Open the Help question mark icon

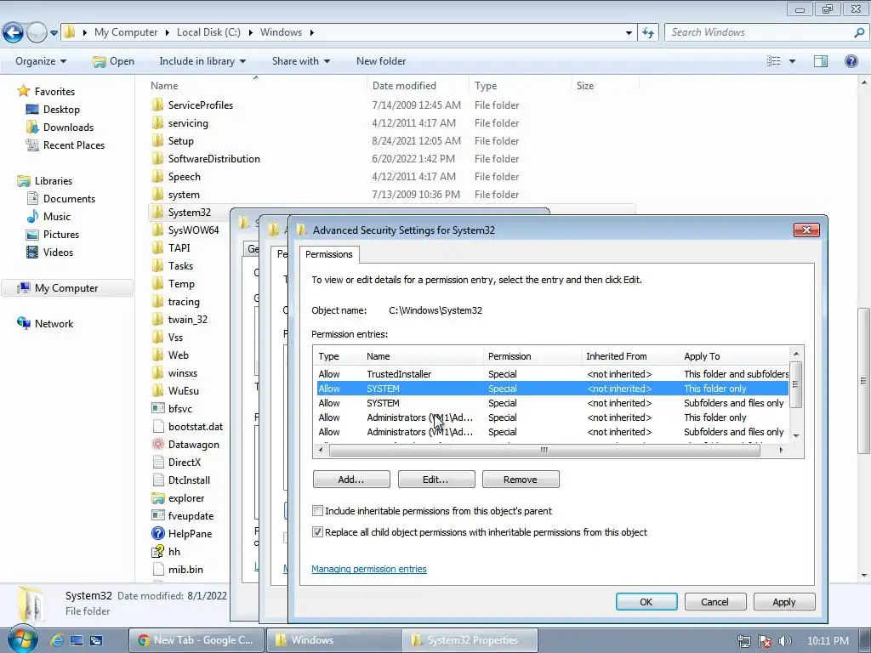(x=851, y=61)
